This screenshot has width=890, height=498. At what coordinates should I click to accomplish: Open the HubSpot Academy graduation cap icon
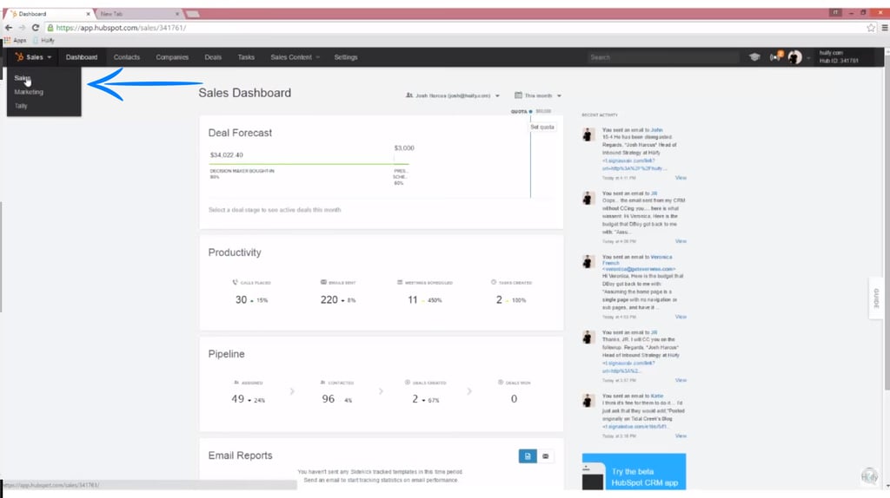coord(754,57)
